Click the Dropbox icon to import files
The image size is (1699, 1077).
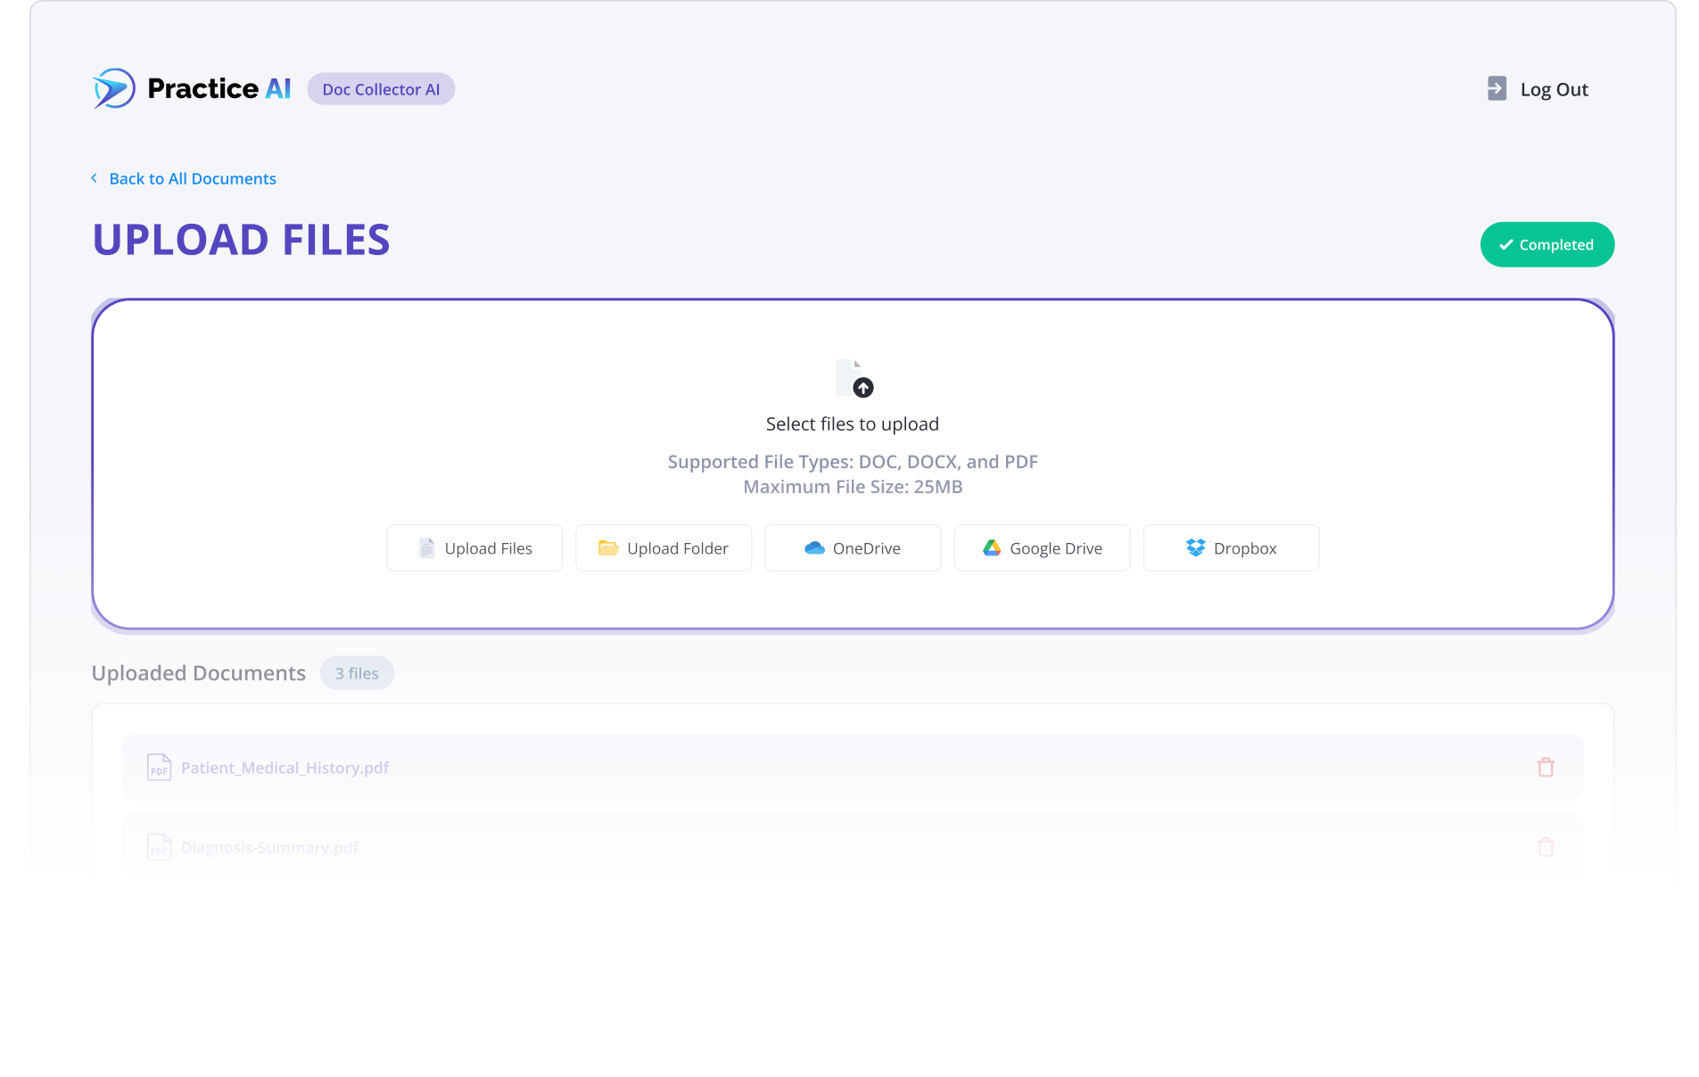click(x=1193, y=547)
